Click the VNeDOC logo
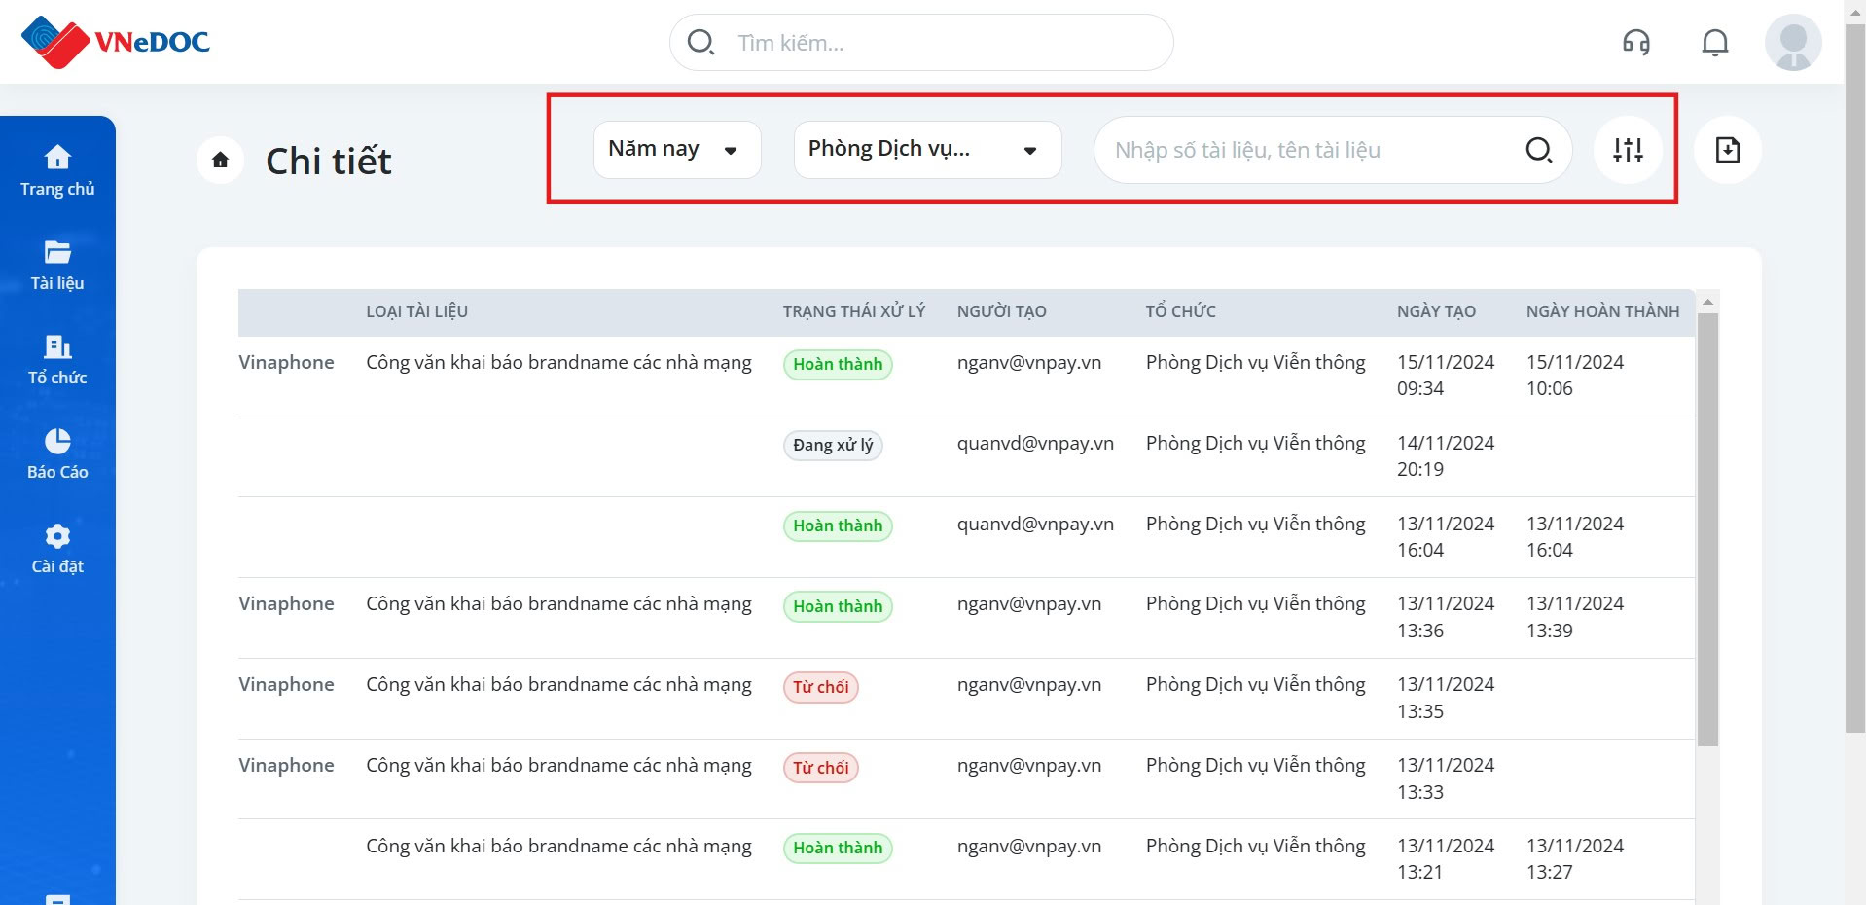The image size is (1866, 905). (x=115, y=42)
